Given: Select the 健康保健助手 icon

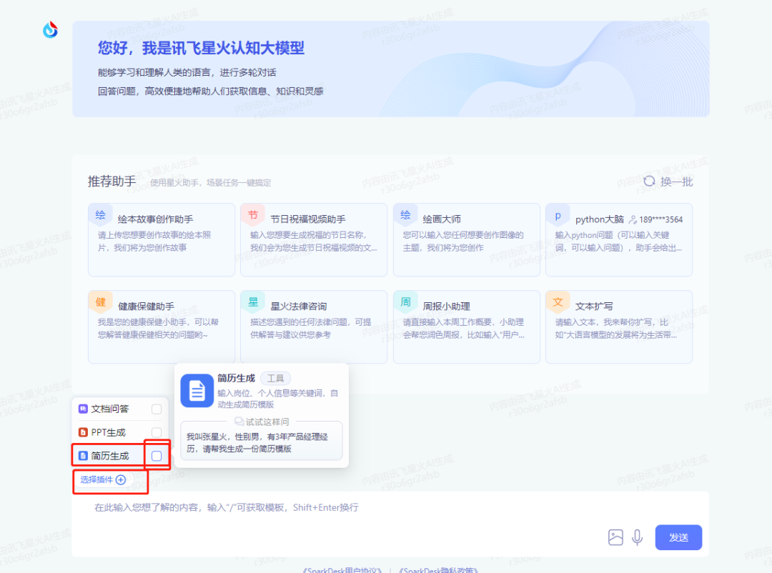Looking at the screenshot, I should [x=100, y=302].
